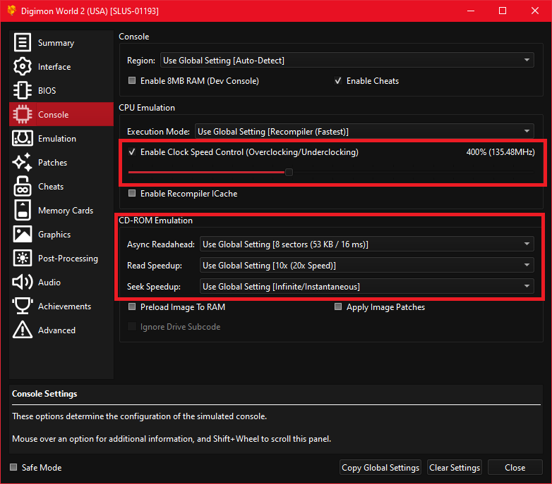Click the DuckStation title bar icon
This screenshot has height=484, width=552.
point(11,11)
